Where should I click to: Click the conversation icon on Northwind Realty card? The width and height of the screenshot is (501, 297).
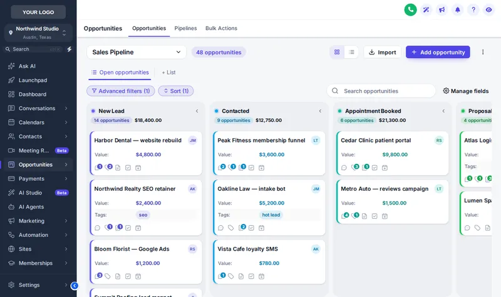pos(98,228)
